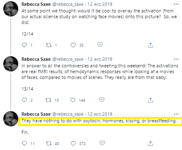Screen dimensions: 182x150
Task: Open more options for the final tweet
Action: click(x=176, y=114)
